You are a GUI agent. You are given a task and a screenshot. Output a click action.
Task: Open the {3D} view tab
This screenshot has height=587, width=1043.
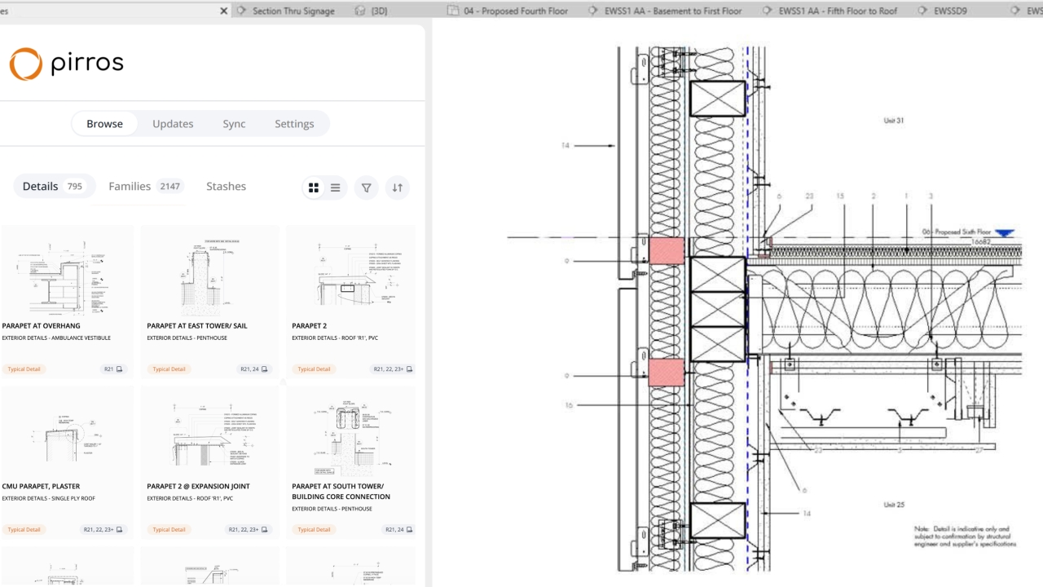tap(373, 11)
